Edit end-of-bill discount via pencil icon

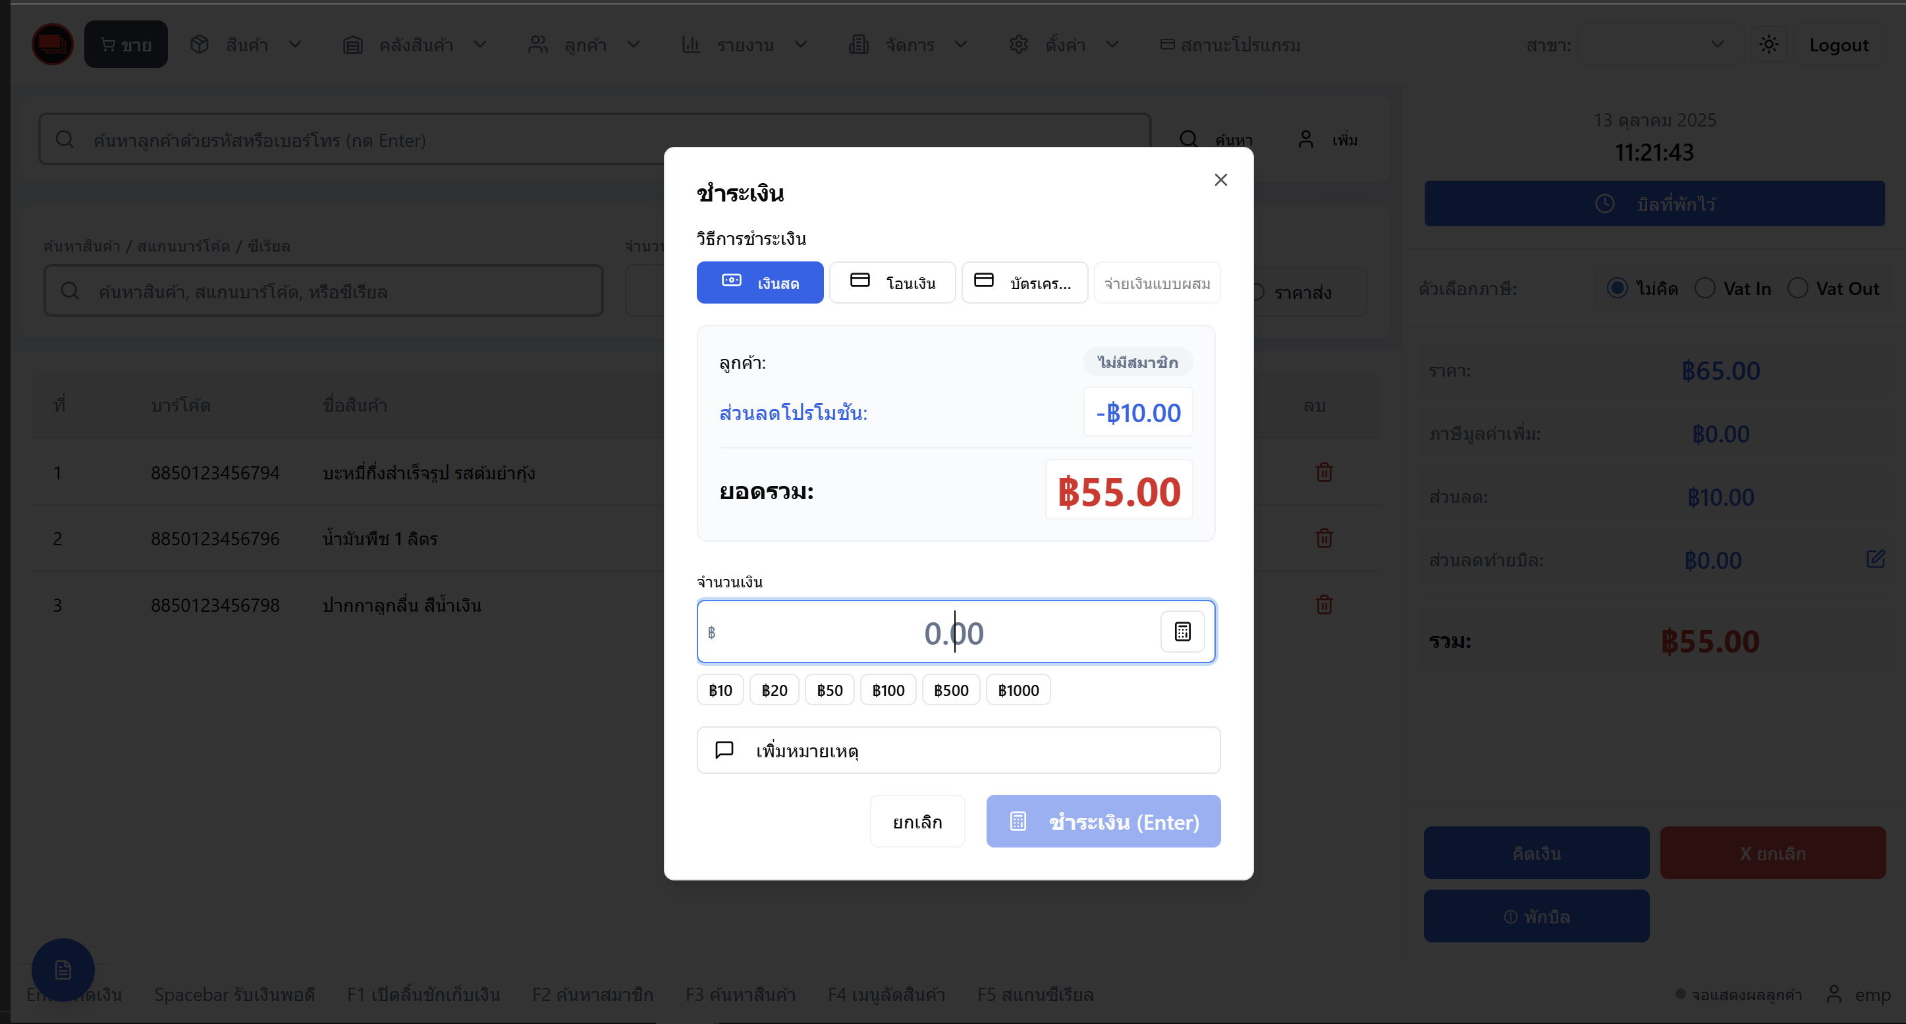(1875, 558)
